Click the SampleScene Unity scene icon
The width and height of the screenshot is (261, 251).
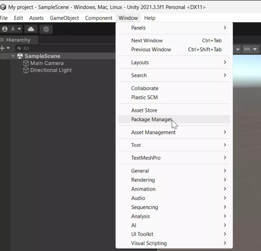click(20, 56)
